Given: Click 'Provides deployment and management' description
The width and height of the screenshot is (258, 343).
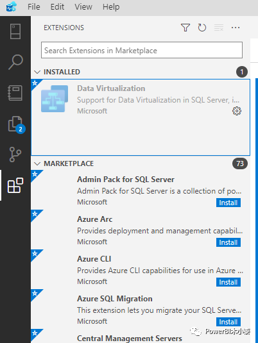Looking at the screenshot, I should click(x=160, y=231).
